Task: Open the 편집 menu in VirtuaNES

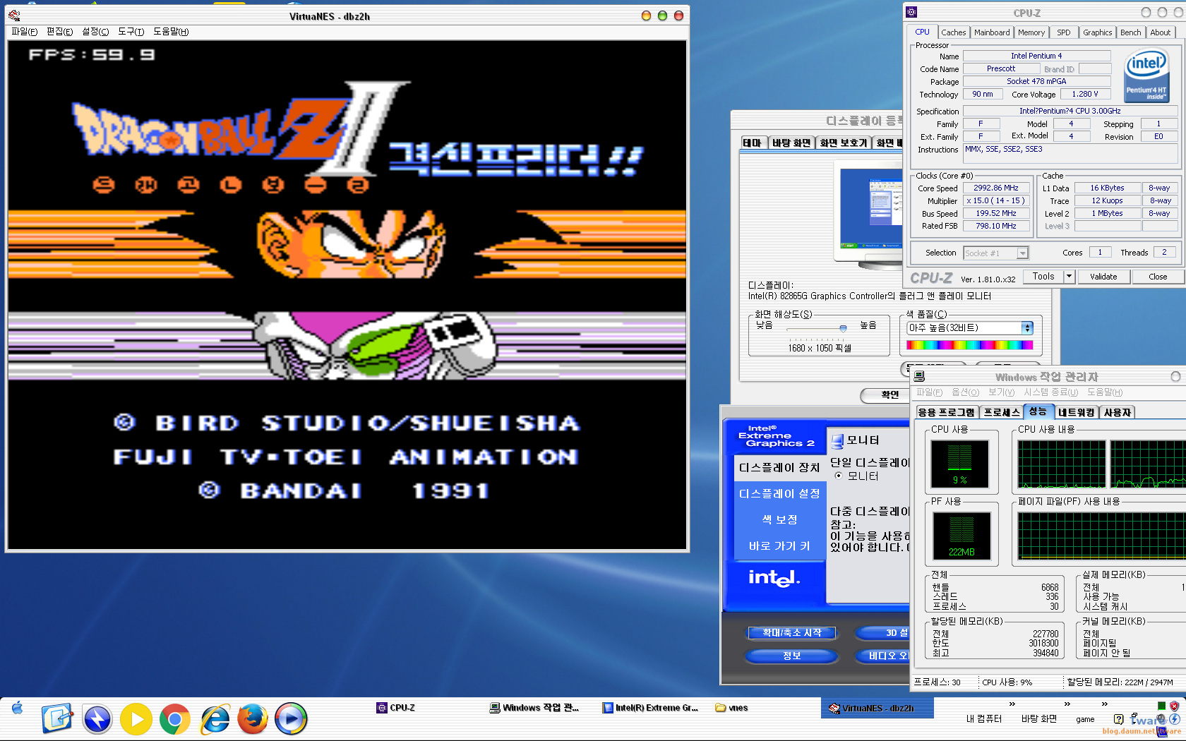Action: [60, 32]
